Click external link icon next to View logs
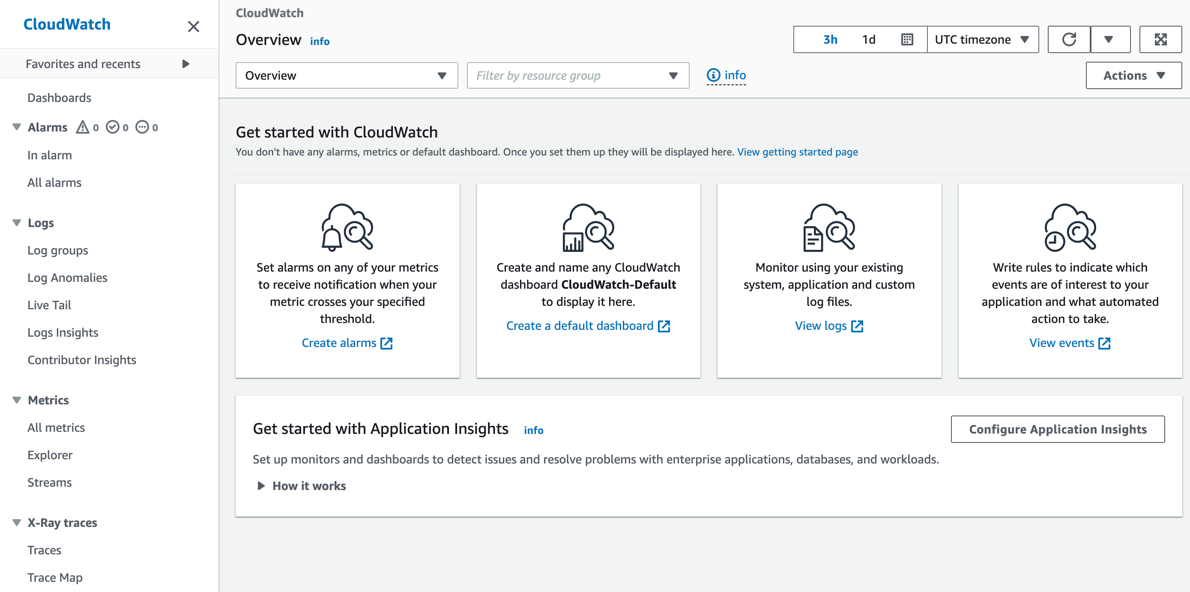The image size is (1190, 592). pyautogui.click(x=857, y=326)
